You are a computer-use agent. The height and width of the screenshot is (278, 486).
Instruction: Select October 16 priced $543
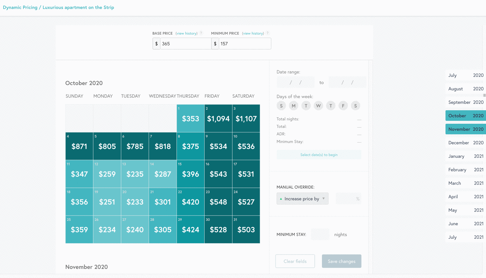[218, 174]
